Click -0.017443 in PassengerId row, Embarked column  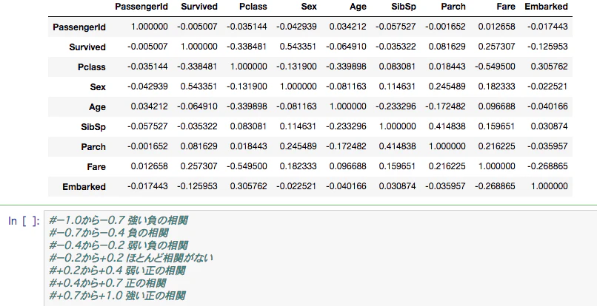coord(547,26)
